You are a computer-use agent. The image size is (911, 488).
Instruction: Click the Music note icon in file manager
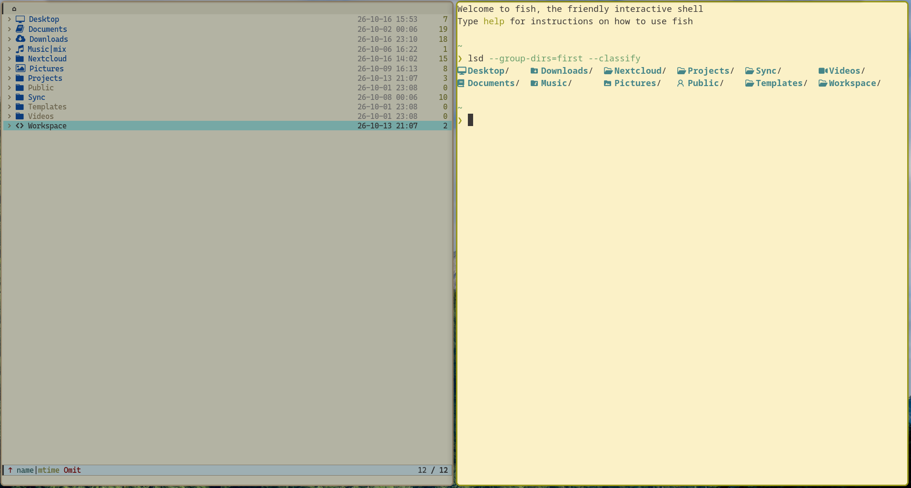(20, 49)
